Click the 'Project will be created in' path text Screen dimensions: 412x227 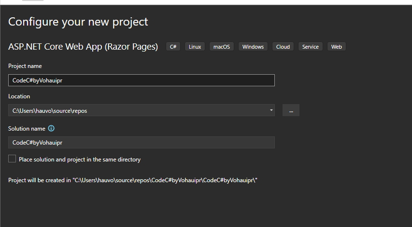click(133, 180)
